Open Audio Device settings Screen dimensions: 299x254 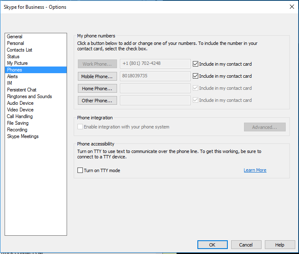click(x=20, y=103)
